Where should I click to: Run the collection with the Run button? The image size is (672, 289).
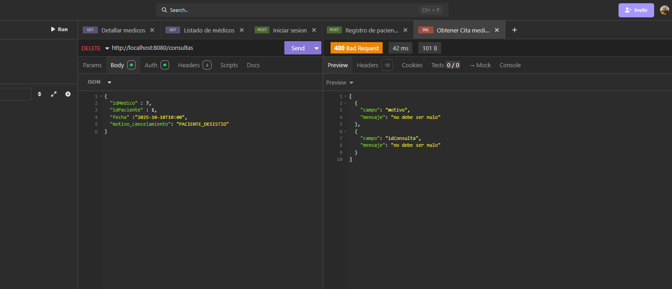click(x=59, y=29)
